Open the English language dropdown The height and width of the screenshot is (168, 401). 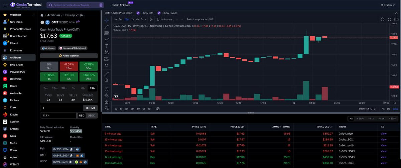388,5
